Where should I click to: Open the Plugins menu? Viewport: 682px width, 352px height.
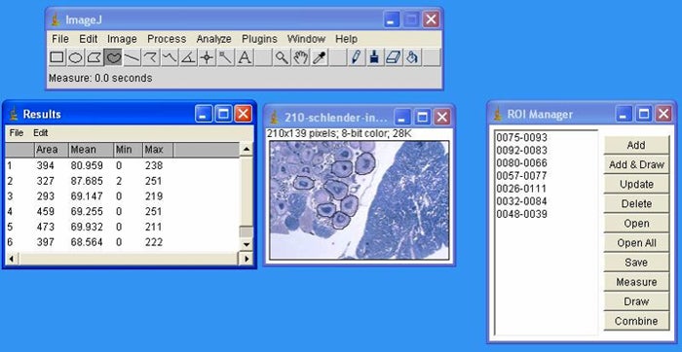[x=259, y=39]
